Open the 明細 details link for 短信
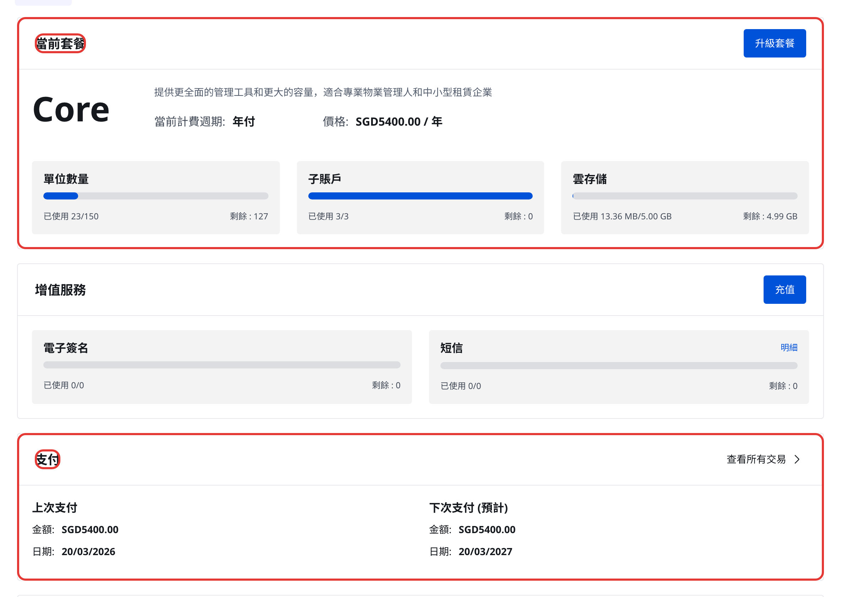Viewport: 841px width, 597px height. tap(789, 347)
